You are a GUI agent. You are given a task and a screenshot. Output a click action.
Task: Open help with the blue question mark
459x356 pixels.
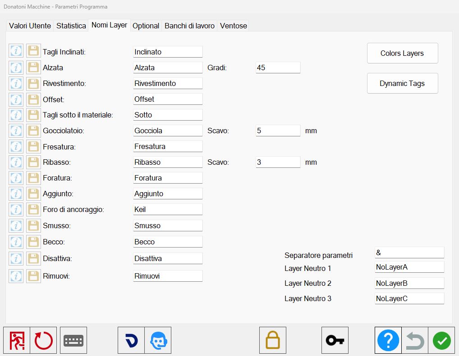388,340
